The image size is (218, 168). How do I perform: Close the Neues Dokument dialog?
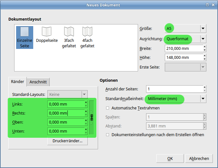pyautogui.click(x=213, y=5)
